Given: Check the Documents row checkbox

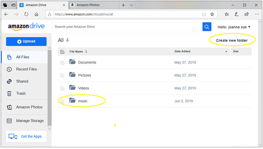Looking at the screenshot, I should 62,63.
